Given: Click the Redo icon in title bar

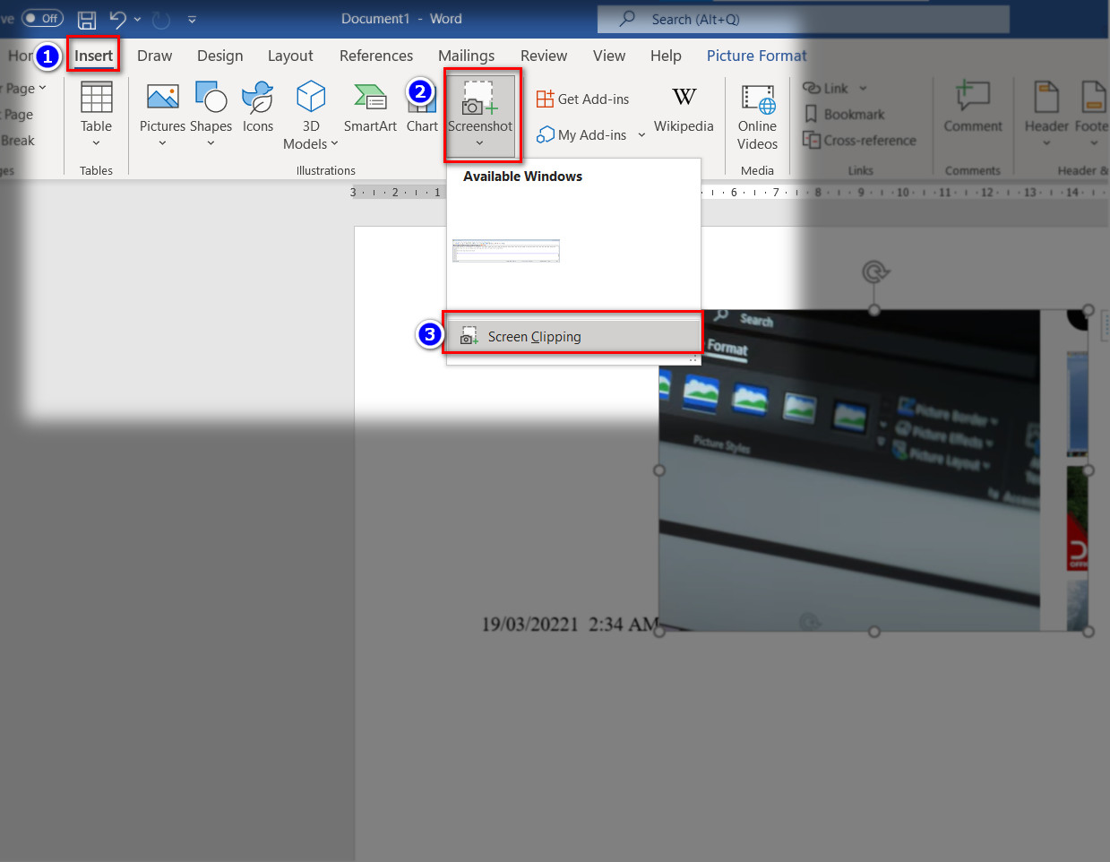Looking at the screenshot, I should coord(161,19).
